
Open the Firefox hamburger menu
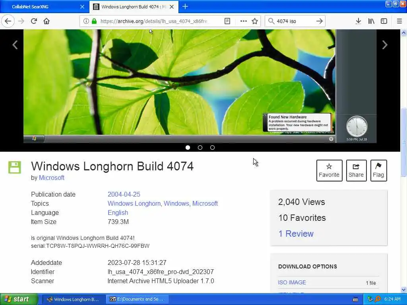pos(399,21)
